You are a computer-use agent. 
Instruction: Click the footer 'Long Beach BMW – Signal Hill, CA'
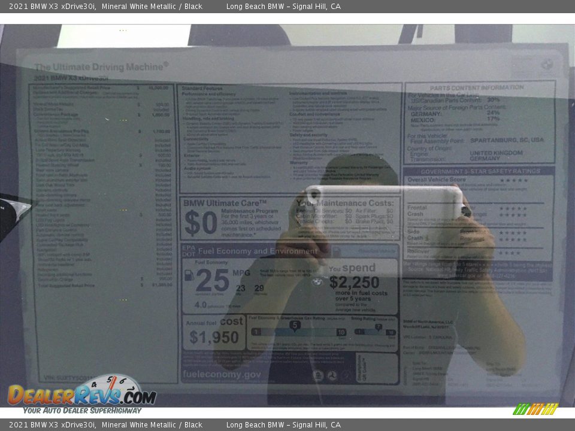click(x=283, y=425)
